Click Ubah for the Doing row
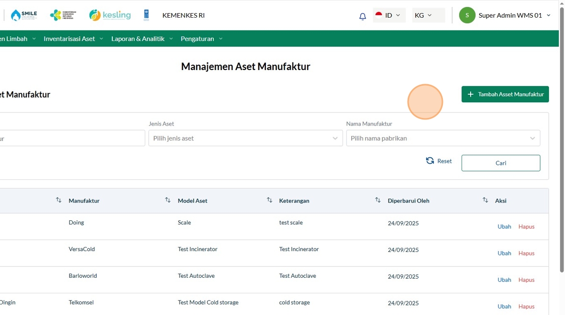The image size is (565, 315). click(x=504, y=227)
